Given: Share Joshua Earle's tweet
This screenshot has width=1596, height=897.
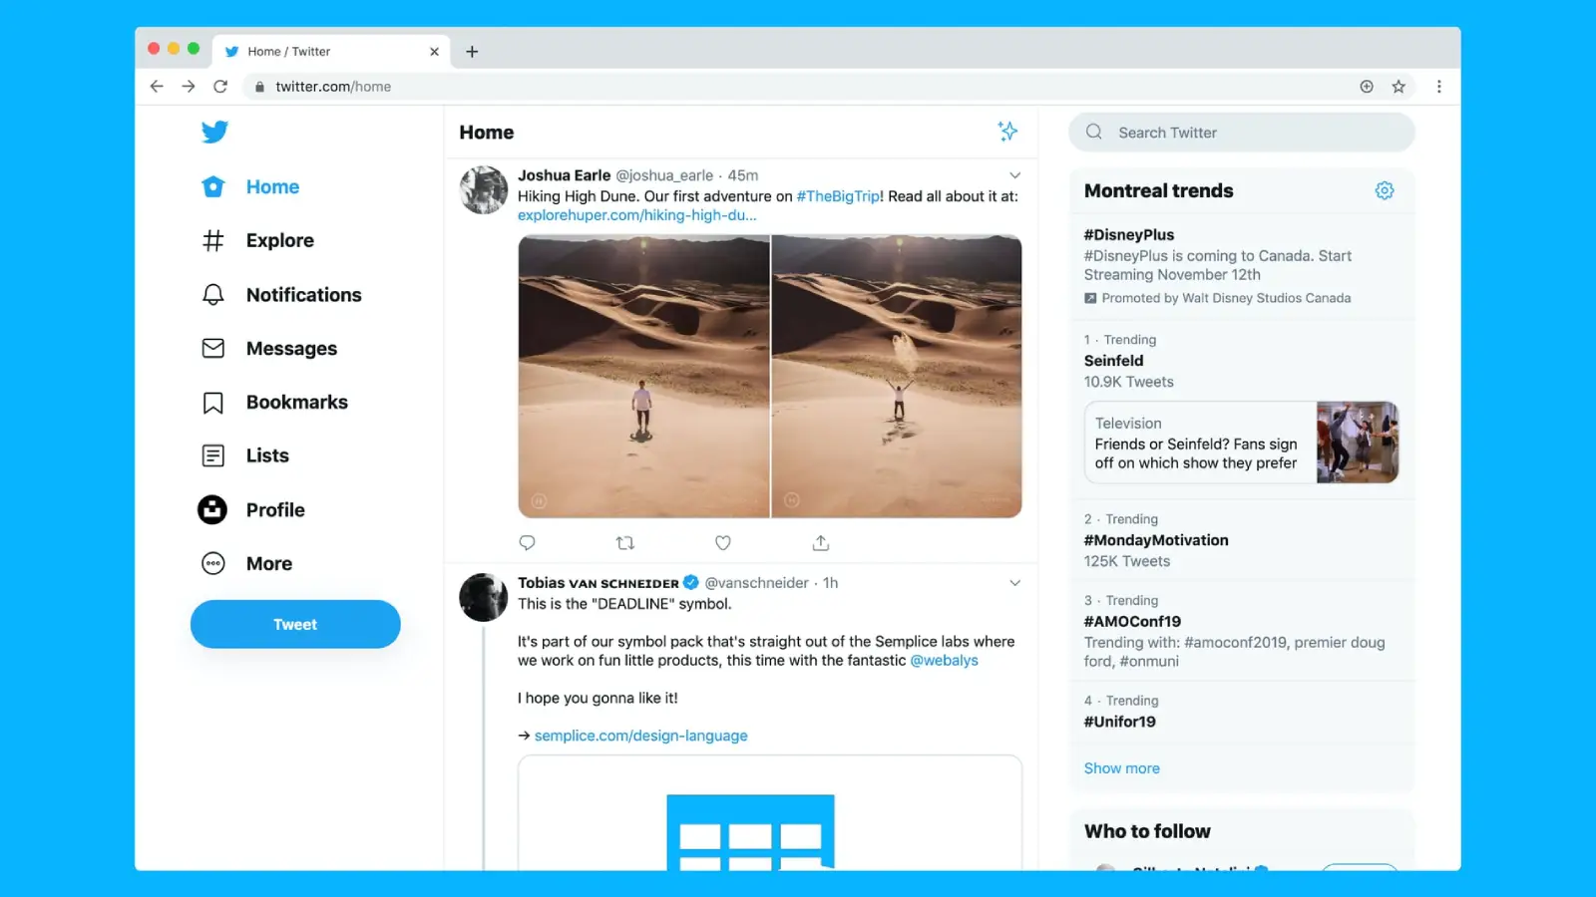Looking at the screenshot, I should 820,542.
